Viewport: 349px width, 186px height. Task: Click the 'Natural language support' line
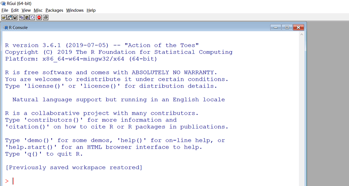[x=119, y=100]
